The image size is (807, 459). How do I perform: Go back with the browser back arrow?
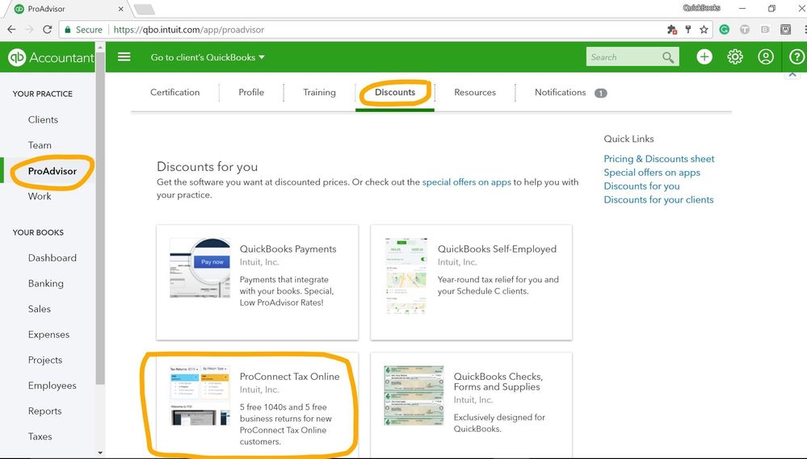(11, 29)
